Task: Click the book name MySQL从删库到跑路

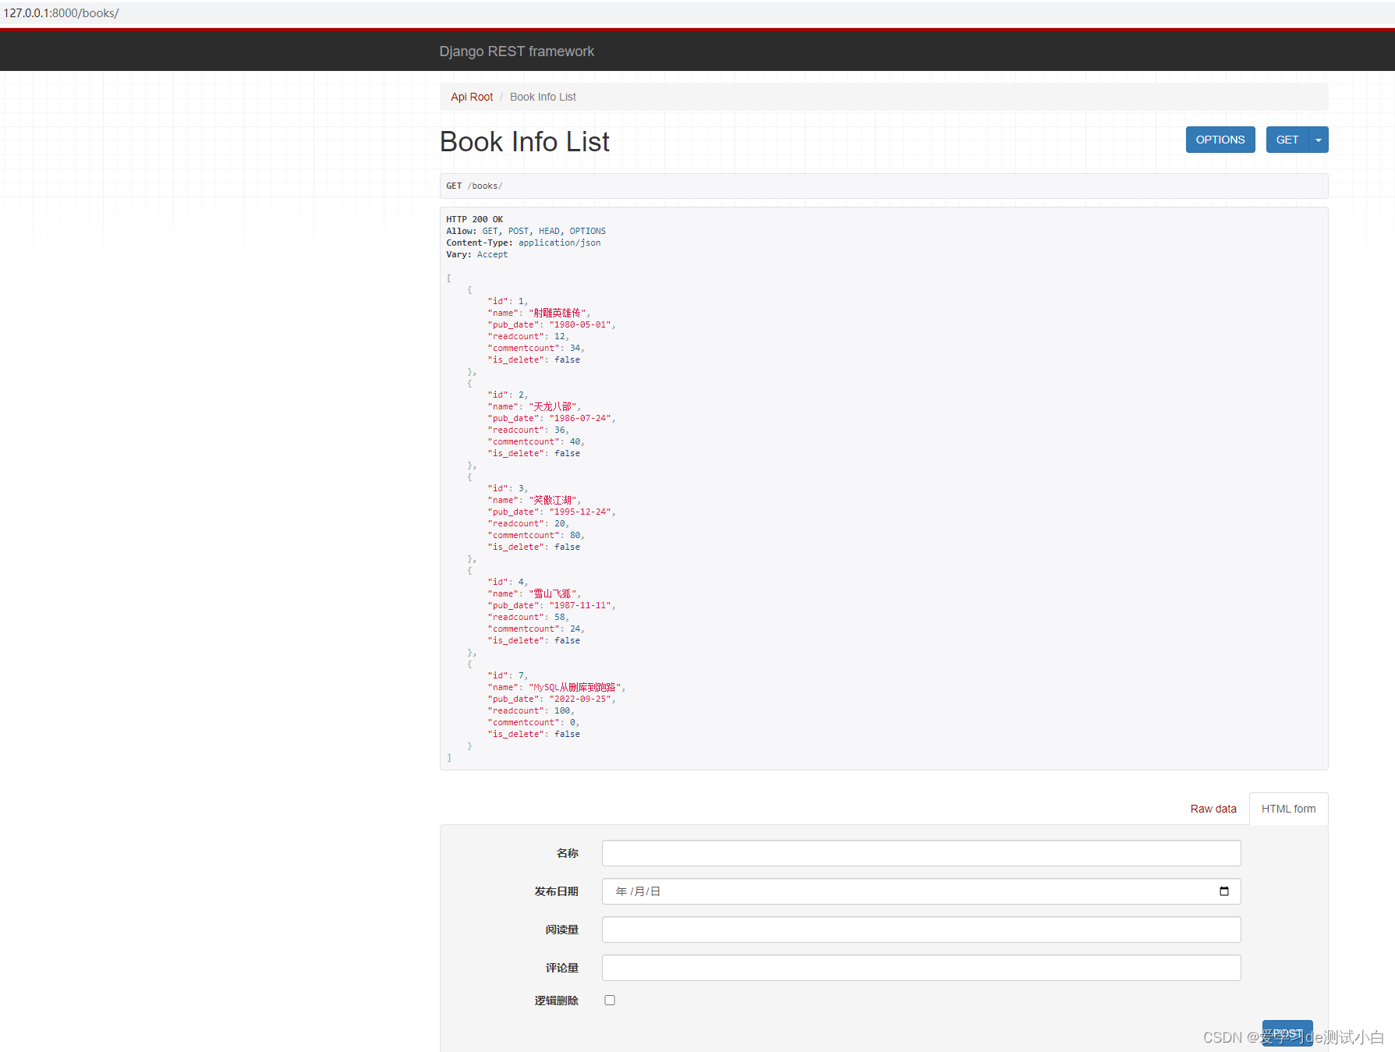Action: (x=575, y=687)
